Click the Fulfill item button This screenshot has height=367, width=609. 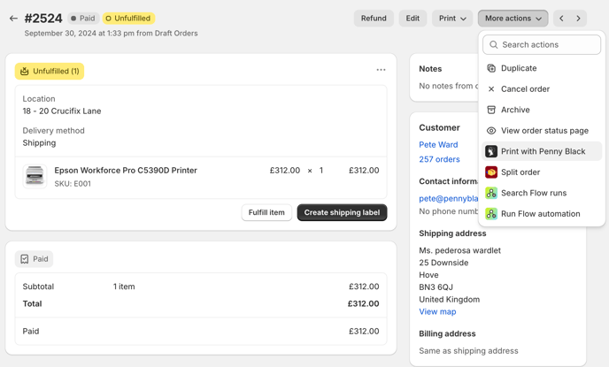click(266, 212)
